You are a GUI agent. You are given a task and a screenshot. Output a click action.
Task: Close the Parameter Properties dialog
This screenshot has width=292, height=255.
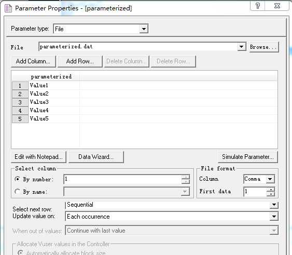277,6
